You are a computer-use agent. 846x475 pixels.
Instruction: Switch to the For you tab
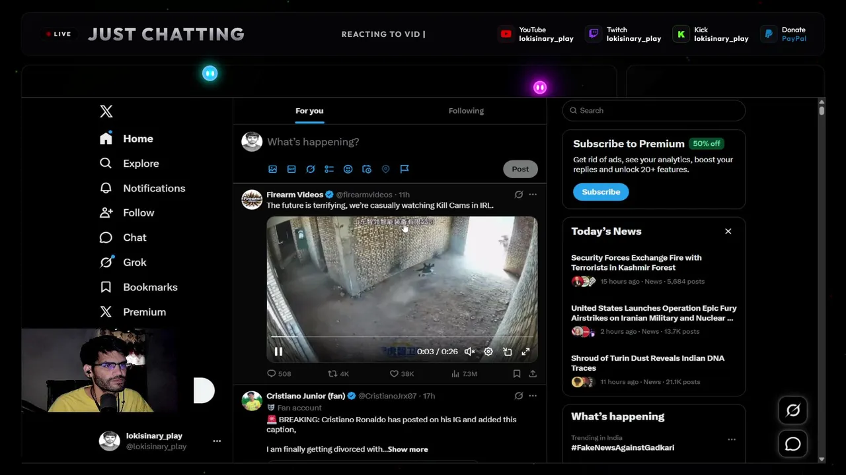[x=309, y=111]
